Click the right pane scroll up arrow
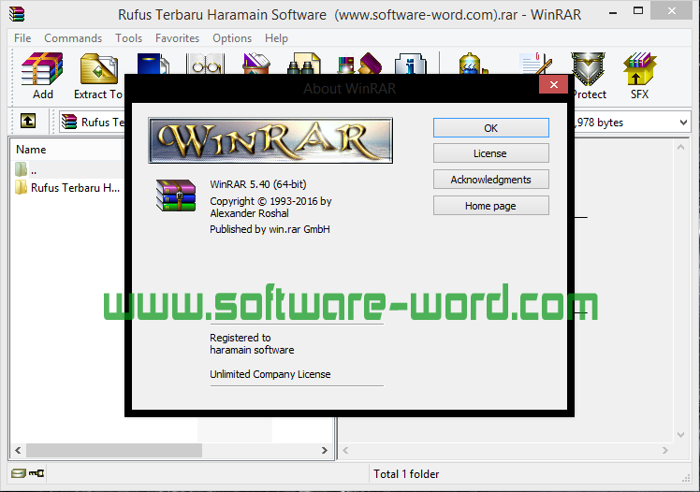This screenshot has width=700, height=492. click(x=680, y=147)
